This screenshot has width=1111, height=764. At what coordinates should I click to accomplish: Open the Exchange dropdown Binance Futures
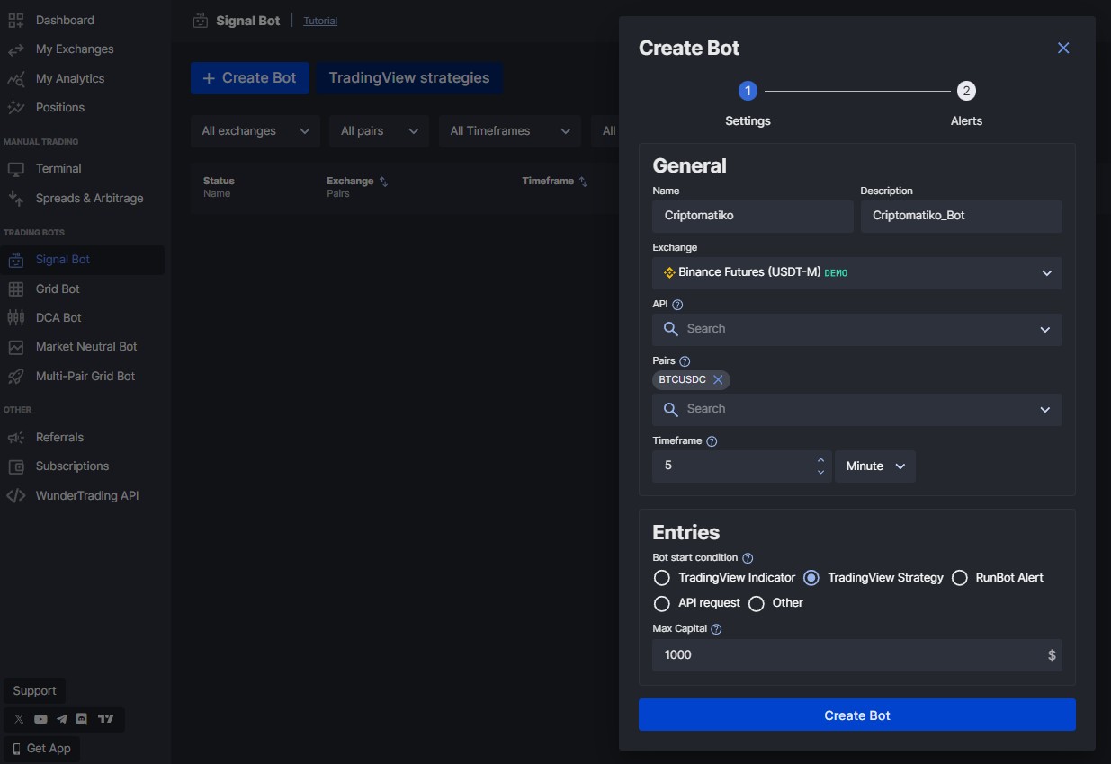click(x=856, y=273)
